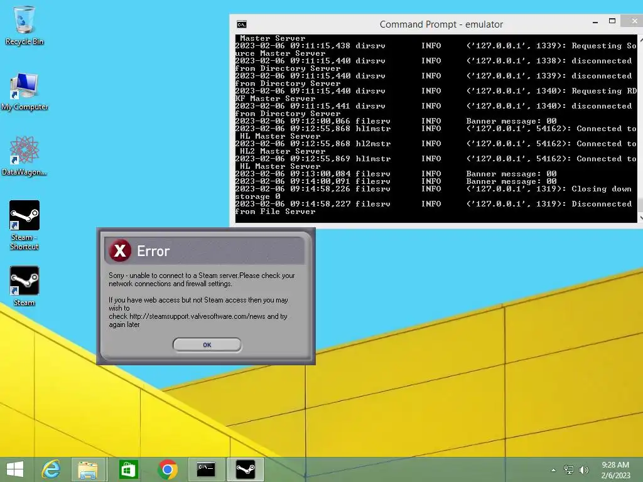The height and width of the screenshot is (482, 643).
Task: Select the Steam desktop icon
Action: pyautogui.click(x=24, y=286)
